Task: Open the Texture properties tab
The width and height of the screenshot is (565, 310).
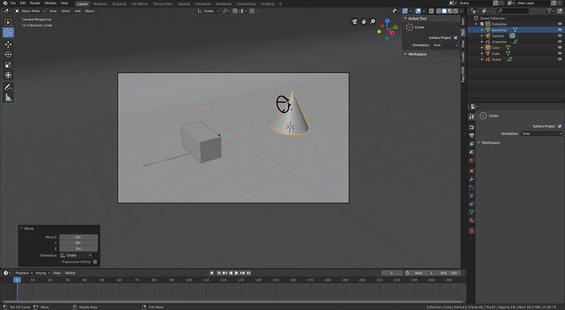Action: point(472,231)
